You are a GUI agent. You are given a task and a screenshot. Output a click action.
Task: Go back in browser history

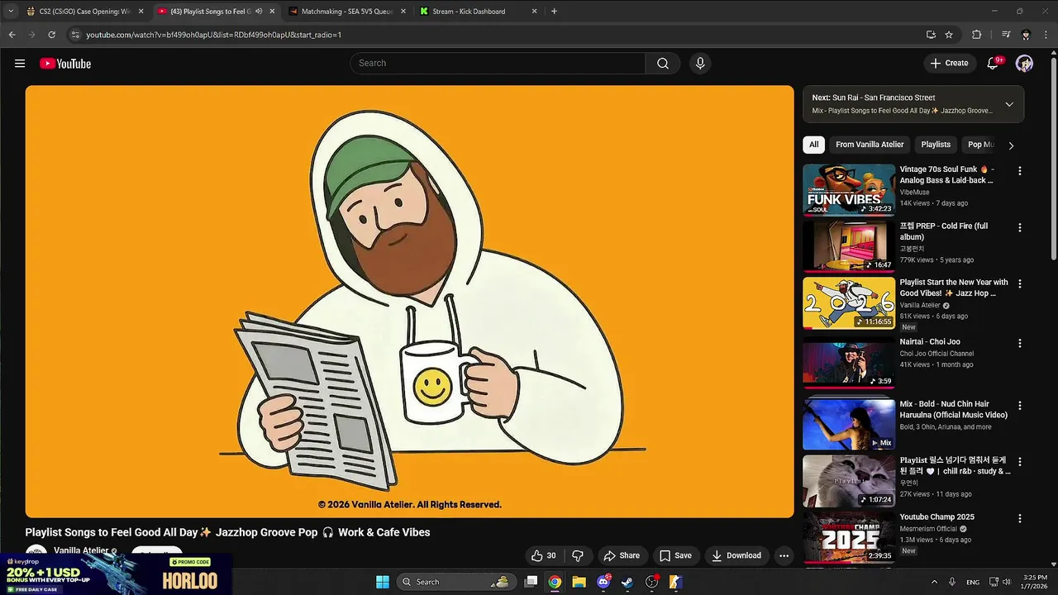(x=12, y=35)
